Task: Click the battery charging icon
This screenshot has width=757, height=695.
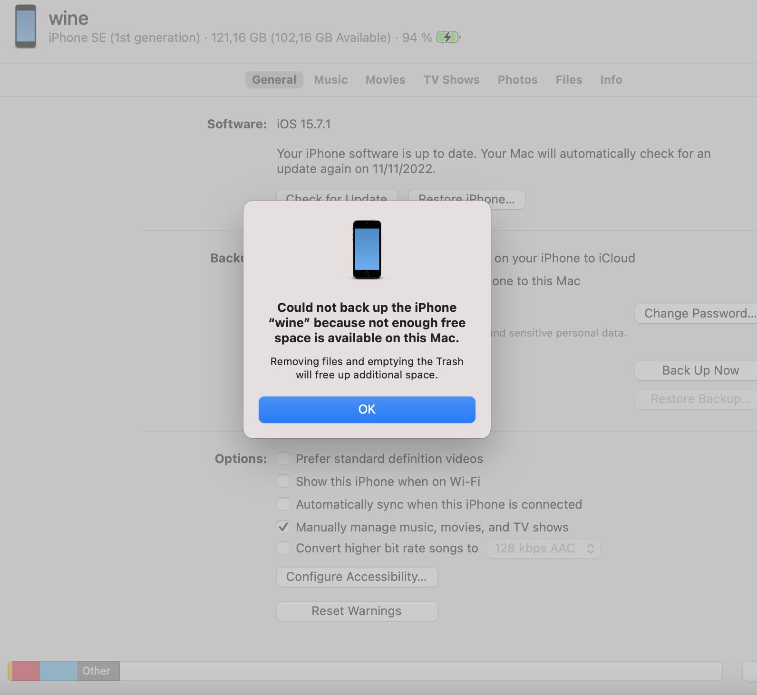Action: pyautogui.click(x=448, y=37)
